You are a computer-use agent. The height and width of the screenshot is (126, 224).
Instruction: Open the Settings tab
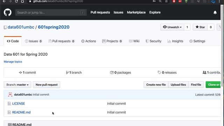tap(197, 41)
